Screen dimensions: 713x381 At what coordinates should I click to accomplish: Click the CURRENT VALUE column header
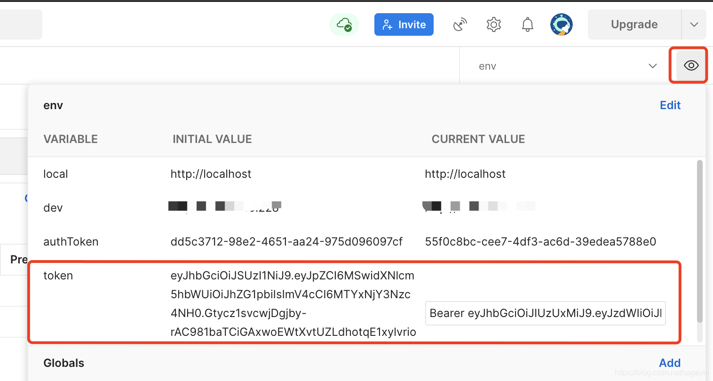pyautogui.click(x=478, y=139)
